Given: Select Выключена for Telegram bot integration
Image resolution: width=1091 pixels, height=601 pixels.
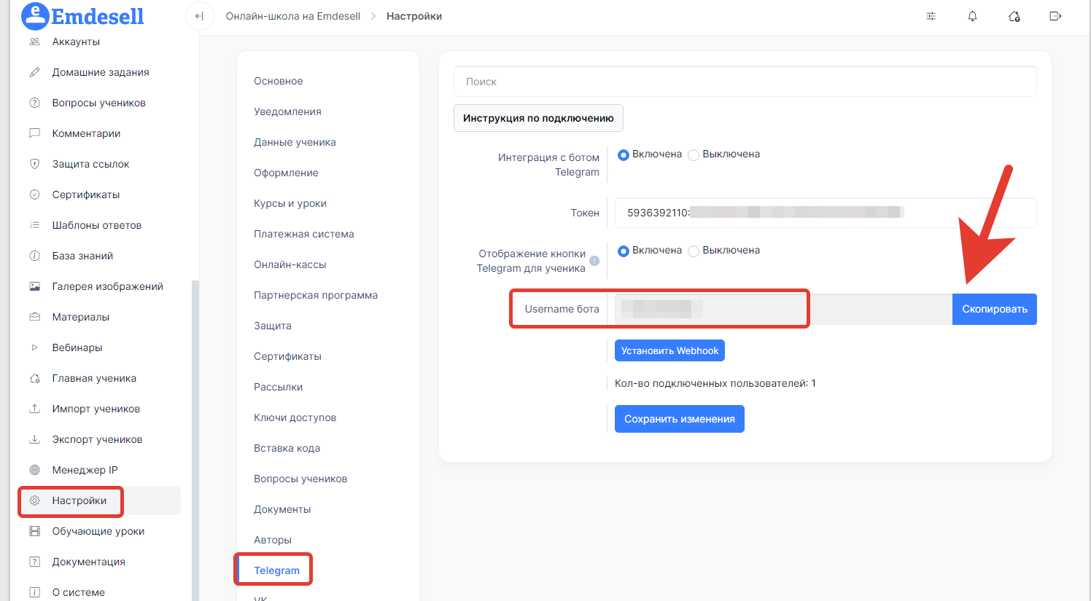Looking at the screenshot, I should 694,154.
